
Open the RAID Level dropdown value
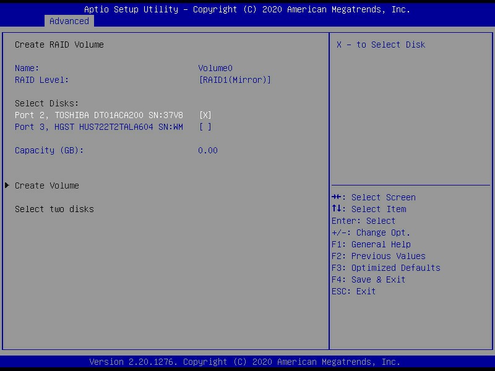pos(235,80)
